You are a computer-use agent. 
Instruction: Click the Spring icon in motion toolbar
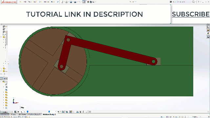click(x=80, y=112)
